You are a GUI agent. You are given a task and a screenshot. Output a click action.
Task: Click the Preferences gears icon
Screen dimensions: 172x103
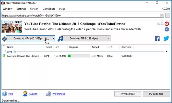tap(48, 94)
